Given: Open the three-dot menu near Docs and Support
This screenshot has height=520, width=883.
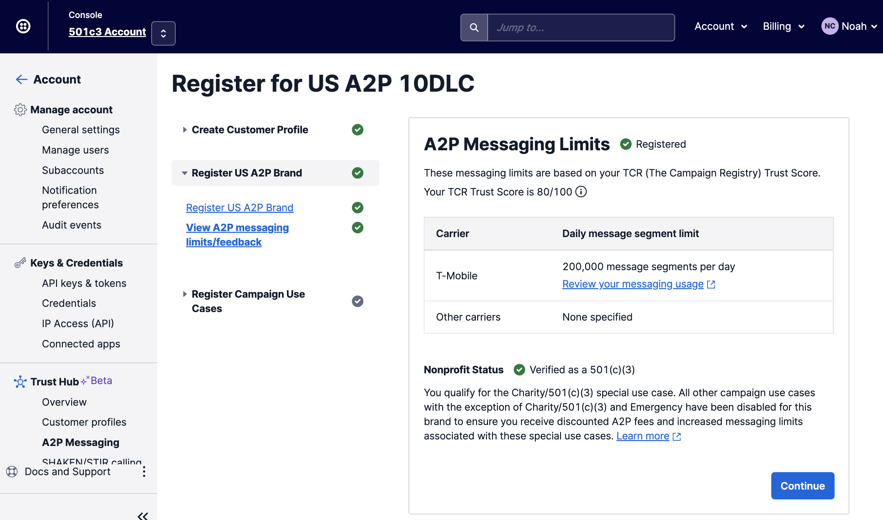Looking at the screenshot, I should pos(144,472).
